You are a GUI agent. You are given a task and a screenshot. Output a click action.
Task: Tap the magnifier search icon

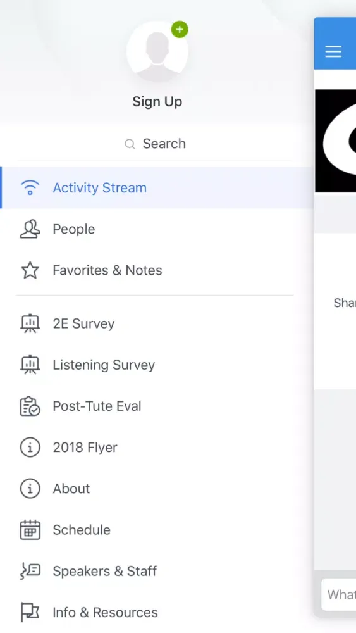click(130, 144)
